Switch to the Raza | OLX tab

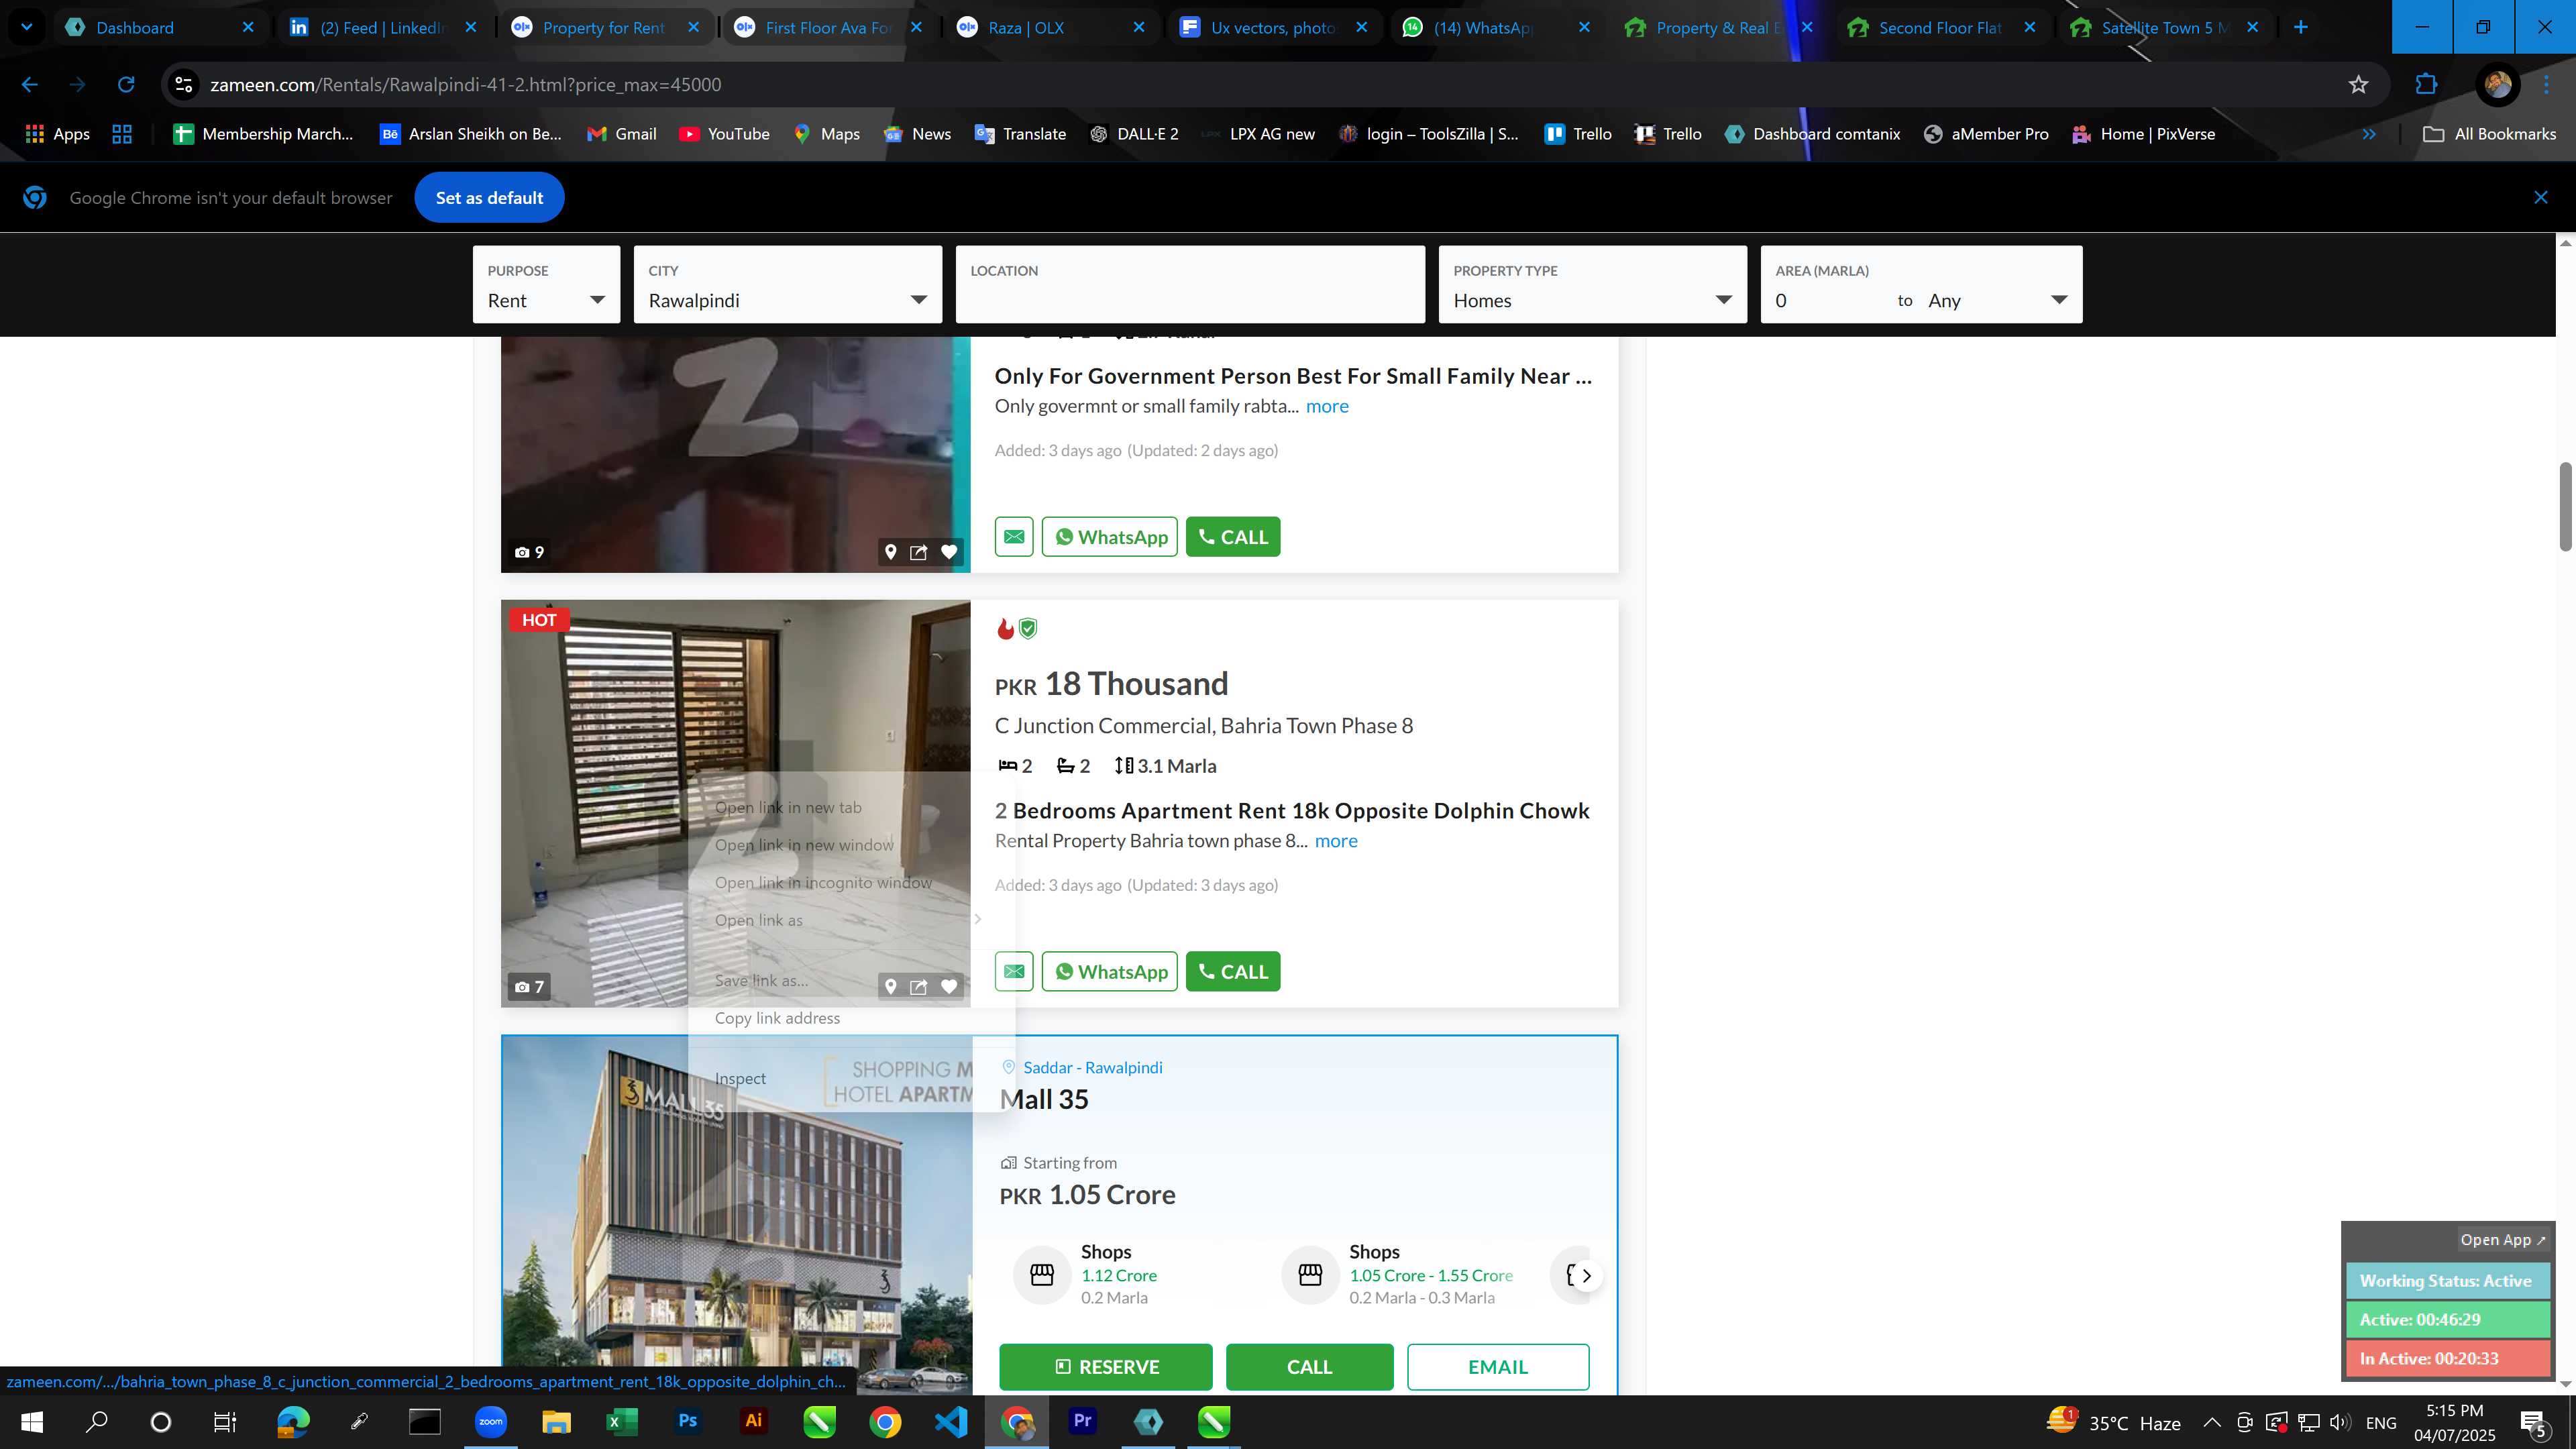1050,27
